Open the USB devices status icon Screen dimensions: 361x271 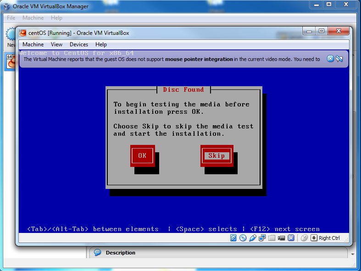coord(253,238)
